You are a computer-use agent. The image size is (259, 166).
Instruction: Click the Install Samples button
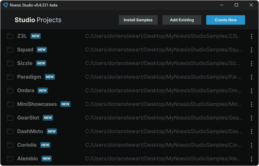(x=138, y=20)
